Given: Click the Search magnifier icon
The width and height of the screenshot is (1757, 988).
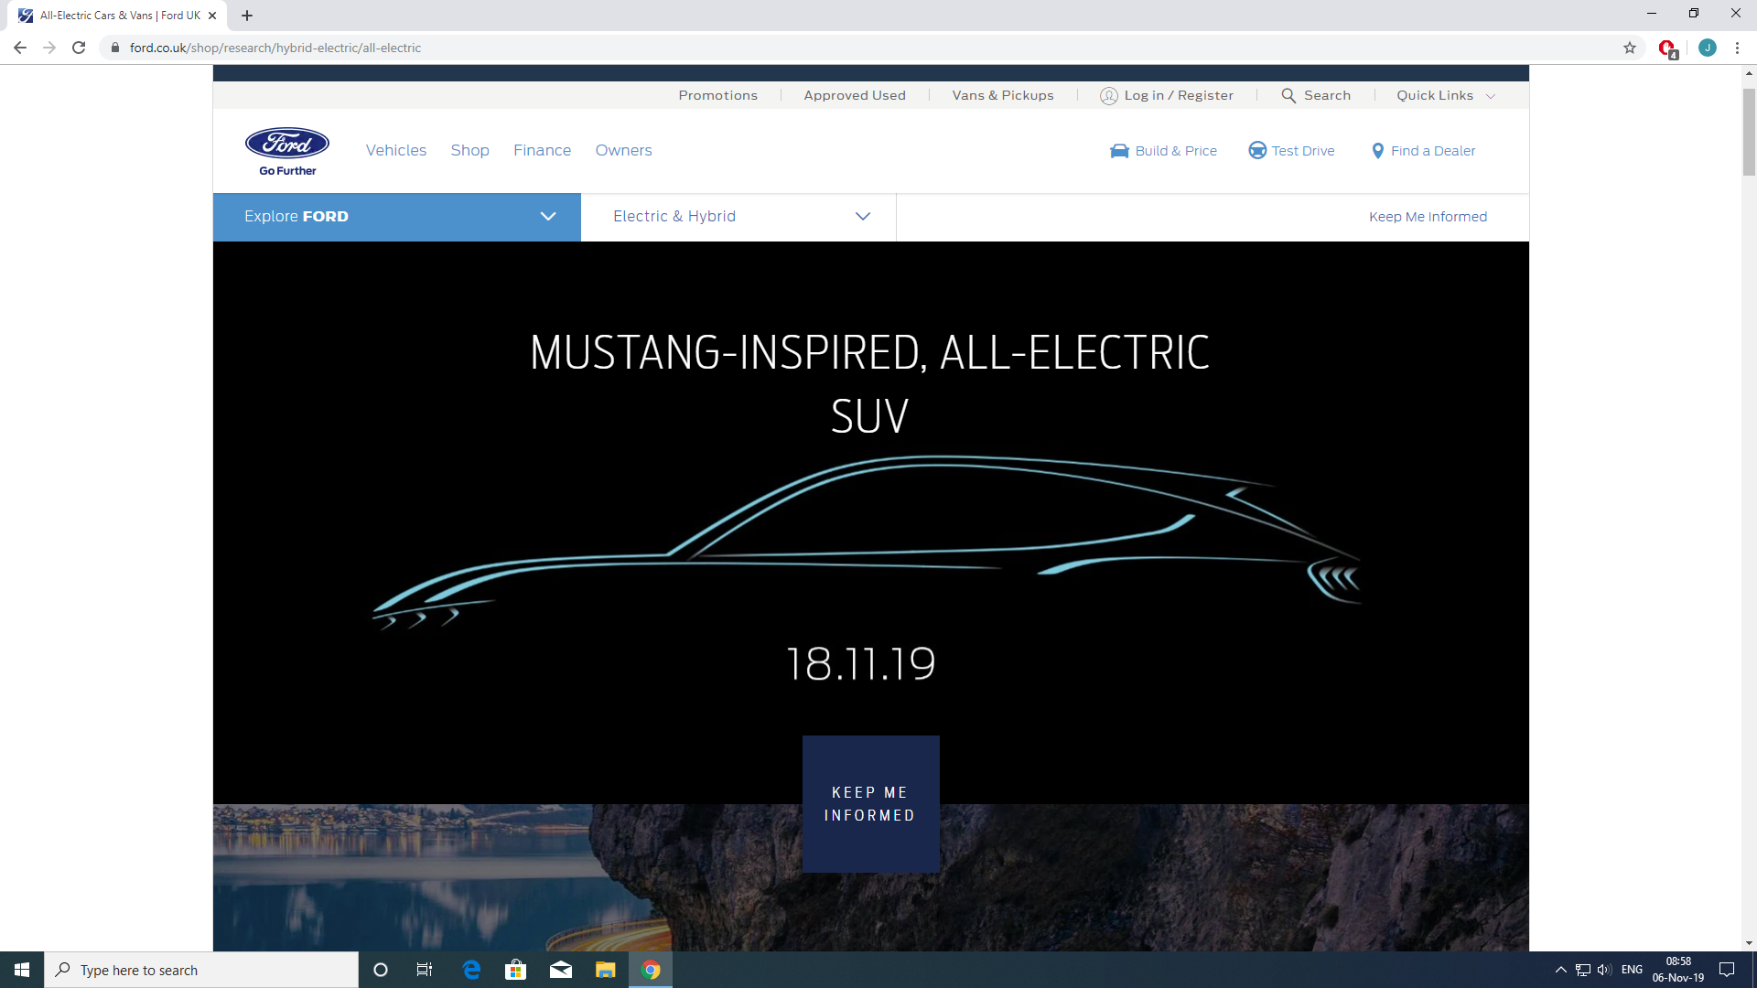Looking at the screenshot, I should coord(1288,95).
